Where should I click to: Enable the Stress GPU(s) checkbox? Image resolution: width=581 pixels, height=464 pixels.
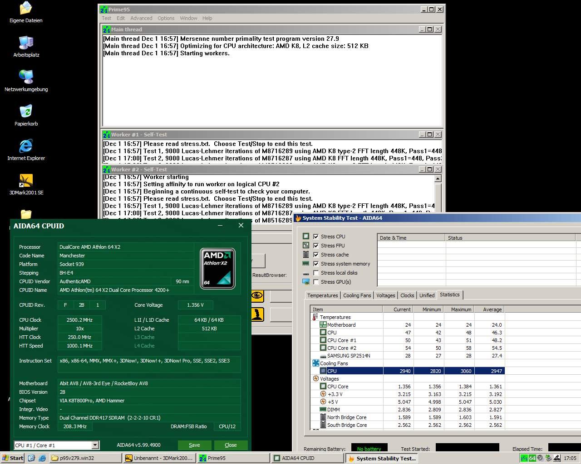(x=316, y=282)
